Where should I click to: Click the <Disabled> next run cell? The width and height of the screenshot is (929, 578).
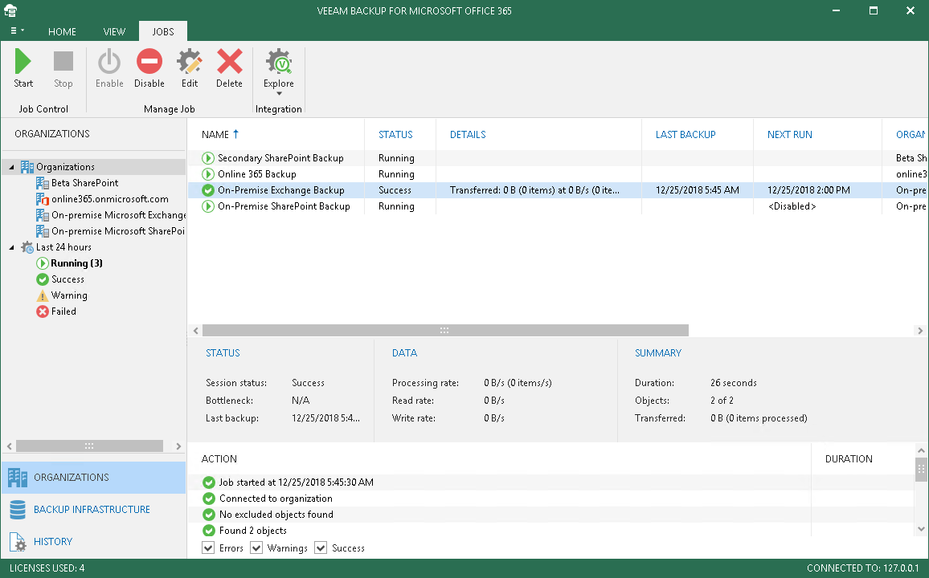pyautogui.click(x=792, y=206)
